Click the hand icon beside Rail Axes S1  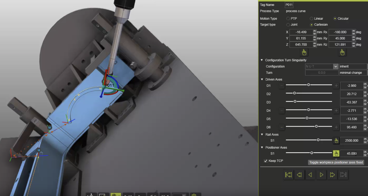pos(336,141)
